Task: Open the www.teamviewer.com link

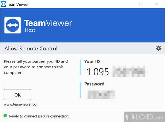Action: (21, 104)
